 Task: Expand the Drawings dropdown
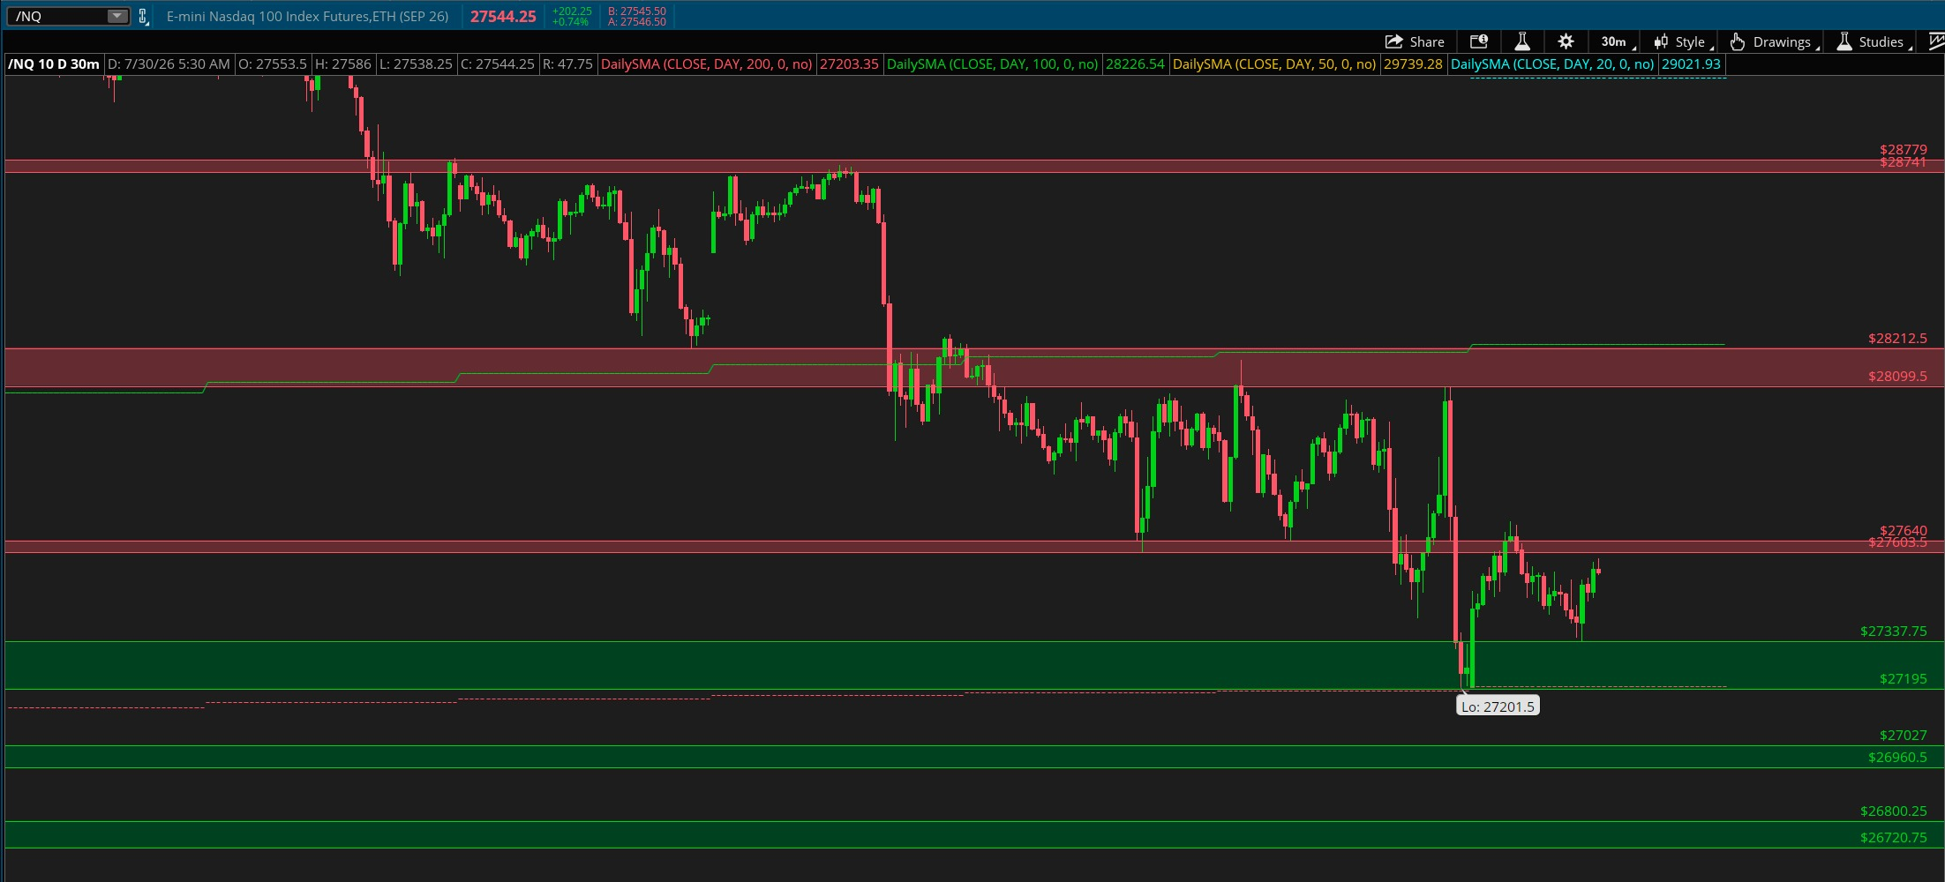[x=1774, y=41]
